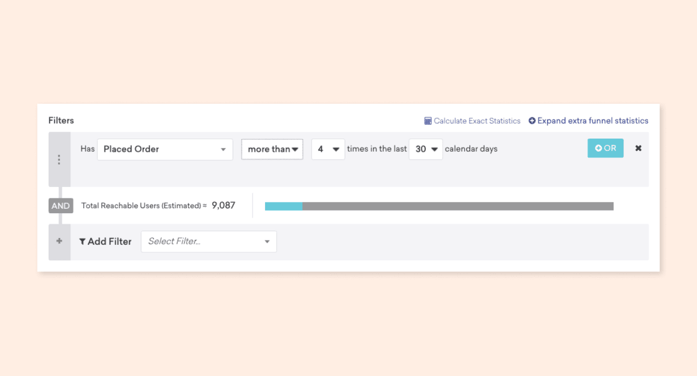Click the calculator icon beside Calculate Exact Statistics

click(x=428, y=121)
